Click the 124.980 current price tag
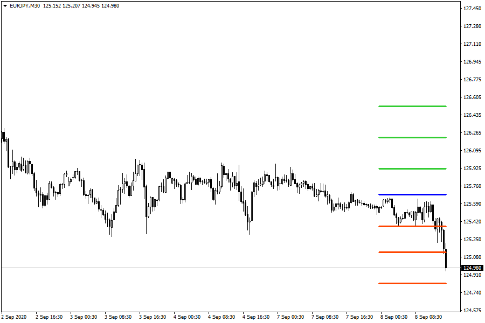Viewport: 485px width, 323px height. pos(472,268)
